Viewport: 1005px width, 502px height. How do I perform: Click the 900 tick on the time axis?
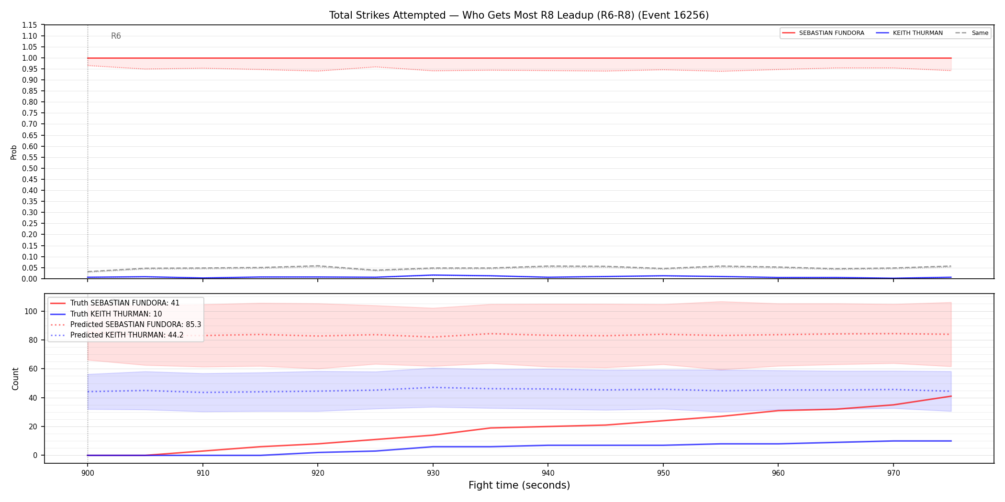click(88, 473)
